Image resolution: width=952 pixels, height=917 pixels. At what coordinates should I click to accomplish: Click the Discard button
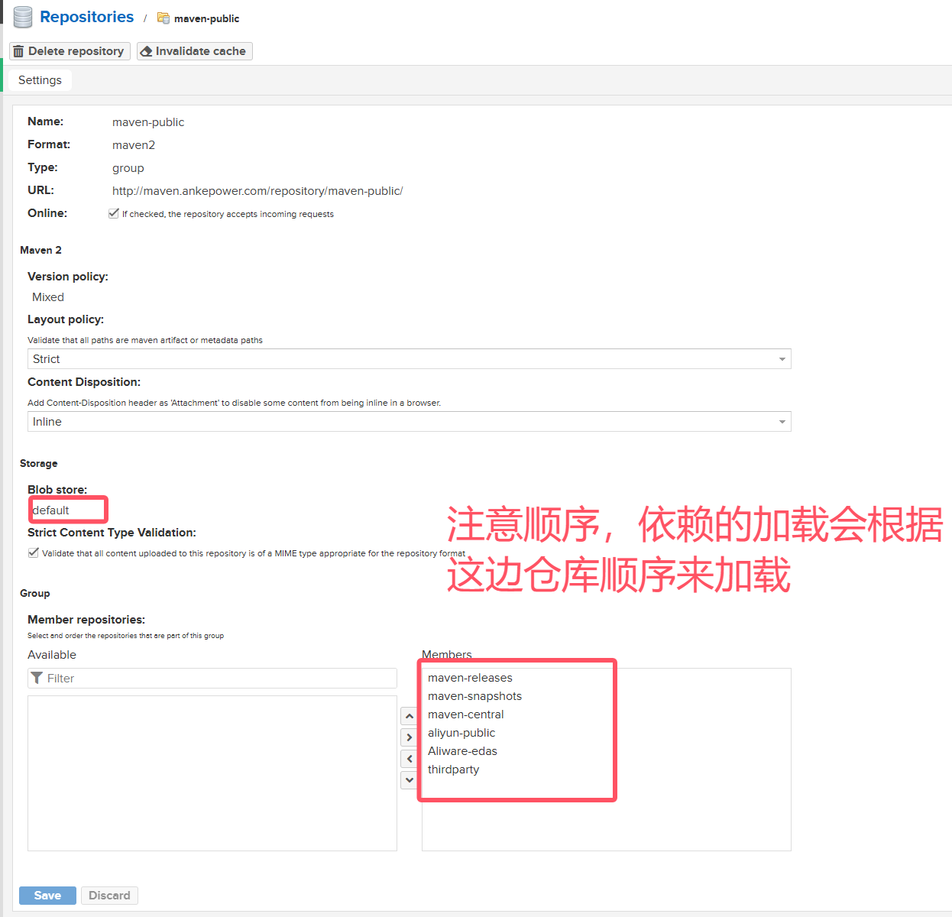click(109, 896)
